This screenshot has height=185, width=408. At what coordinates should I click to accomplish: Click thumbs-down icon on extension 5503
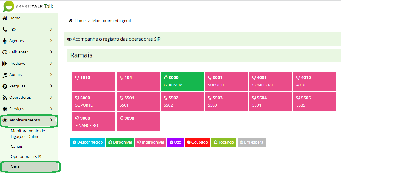(x=210, y=98)
